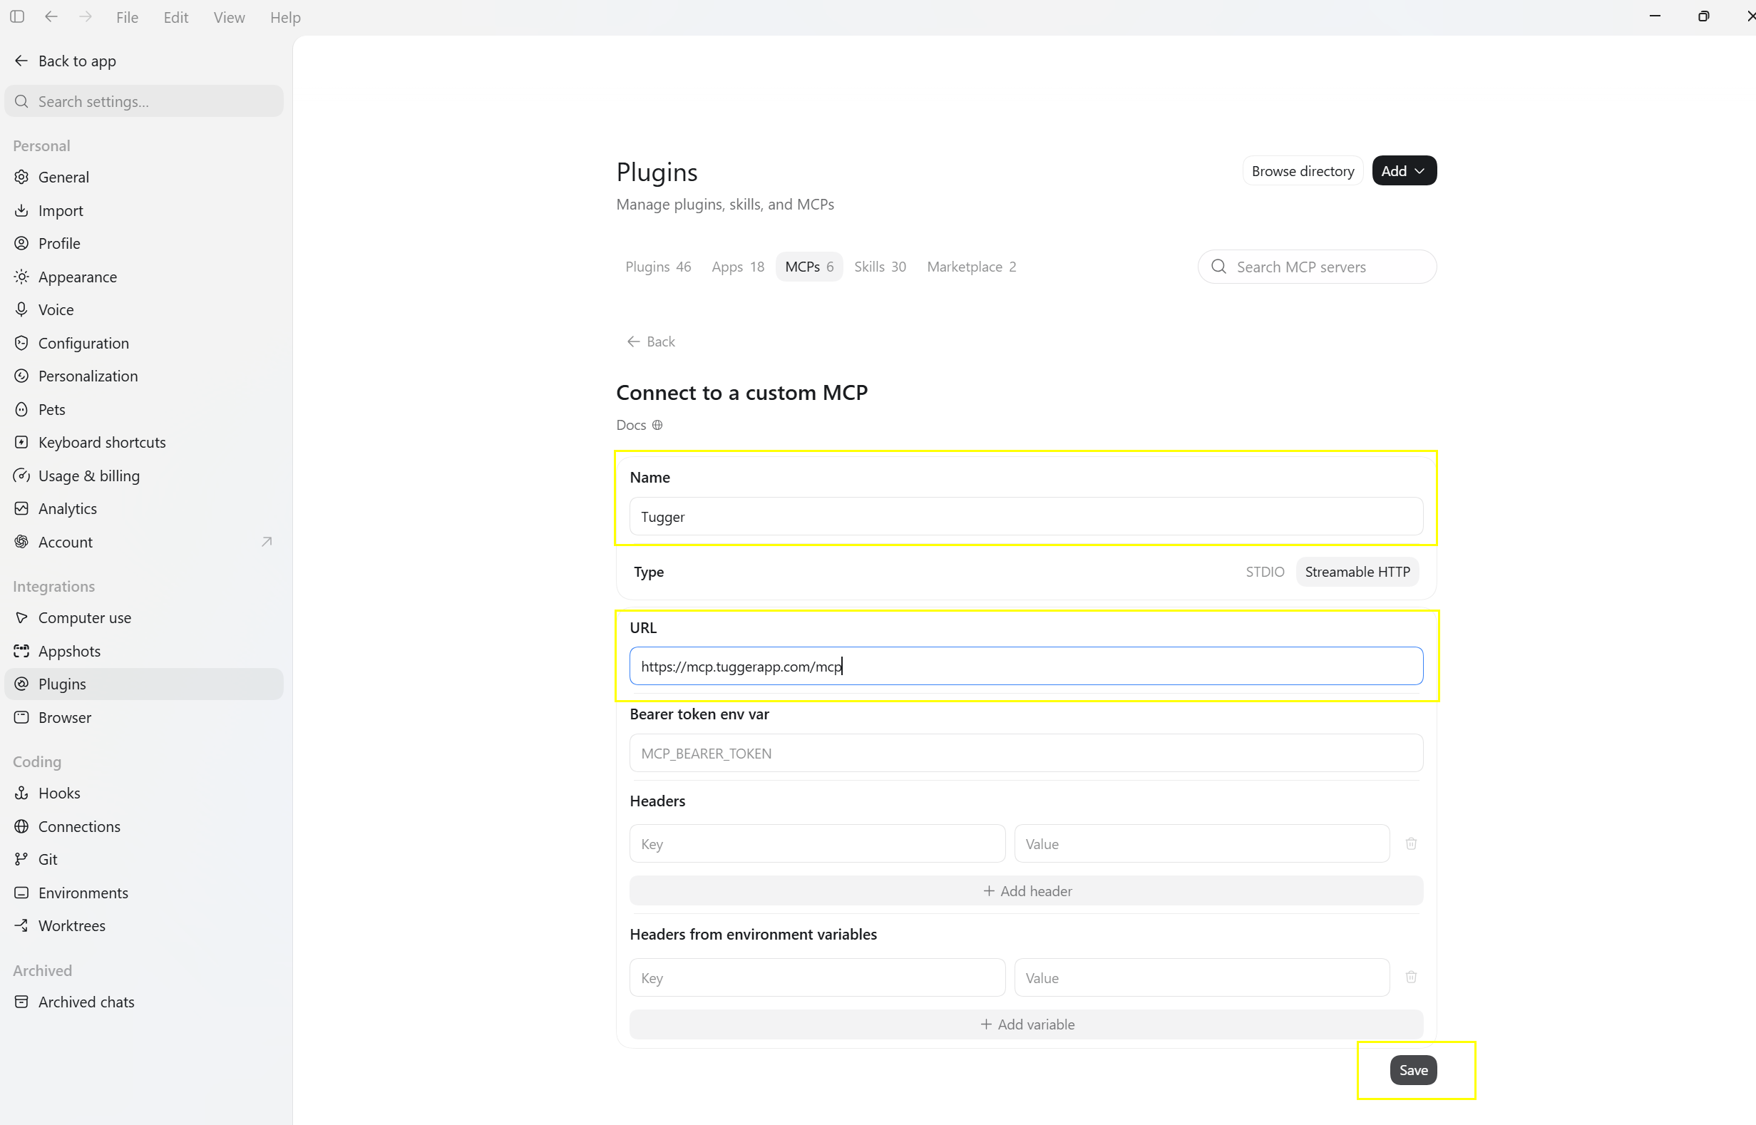
Task: Expand the Add dropdown button
Action: pos(1404,171)
